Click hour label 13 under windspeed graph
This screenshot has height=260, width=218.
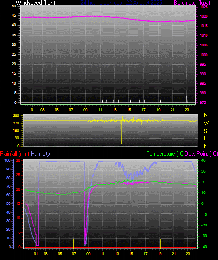pos(115,110)
